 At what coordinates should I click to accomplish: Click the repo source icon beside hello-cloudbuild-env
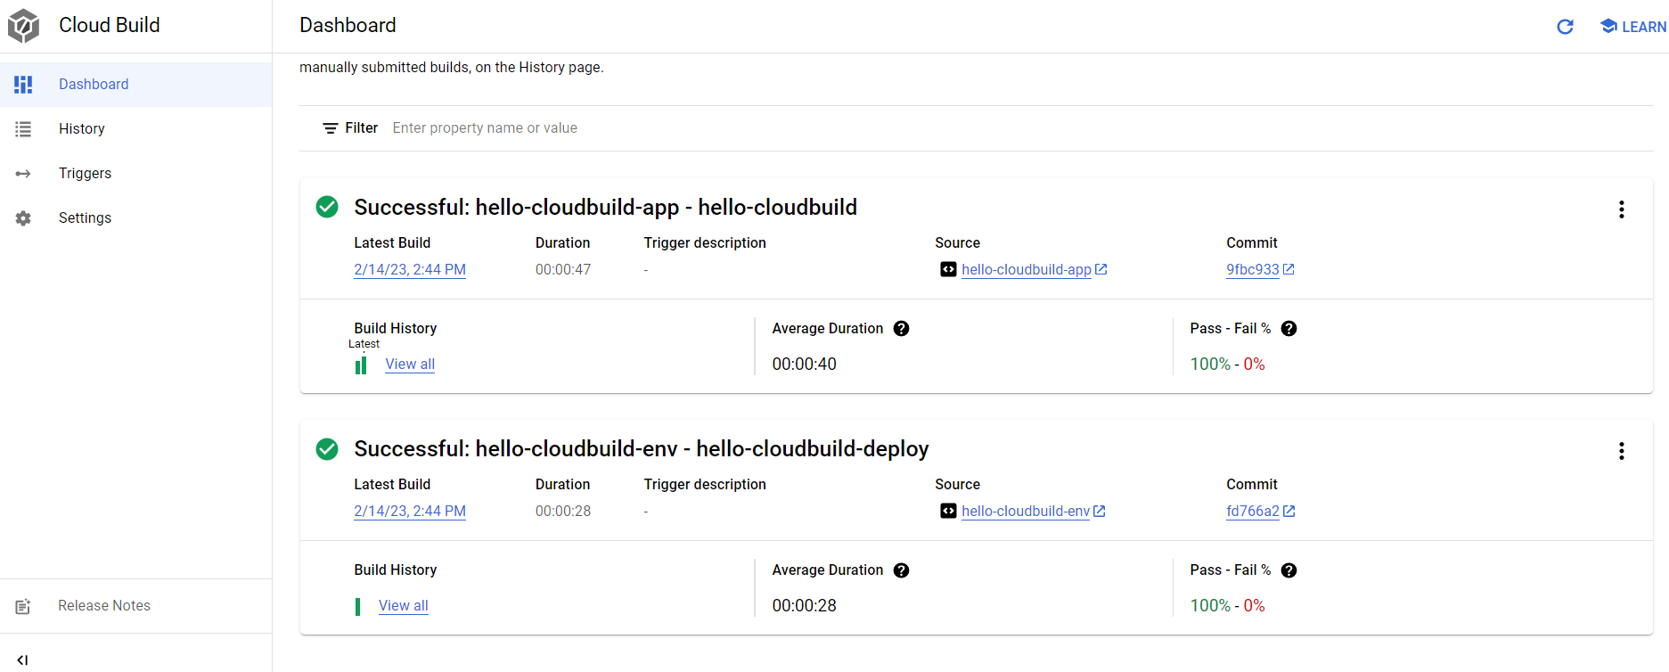pos(948,511)
